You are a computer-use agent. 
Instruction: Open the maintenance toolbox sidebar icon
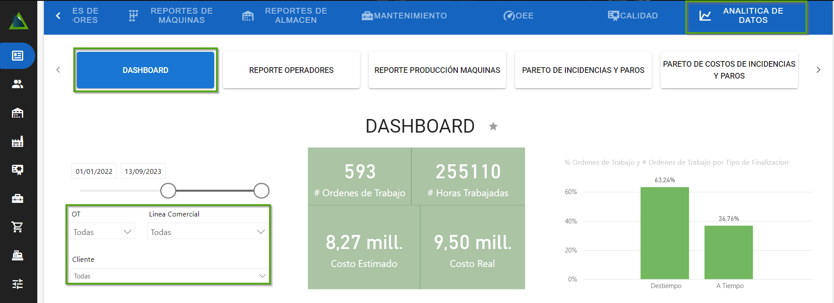[x=18, y=198]
